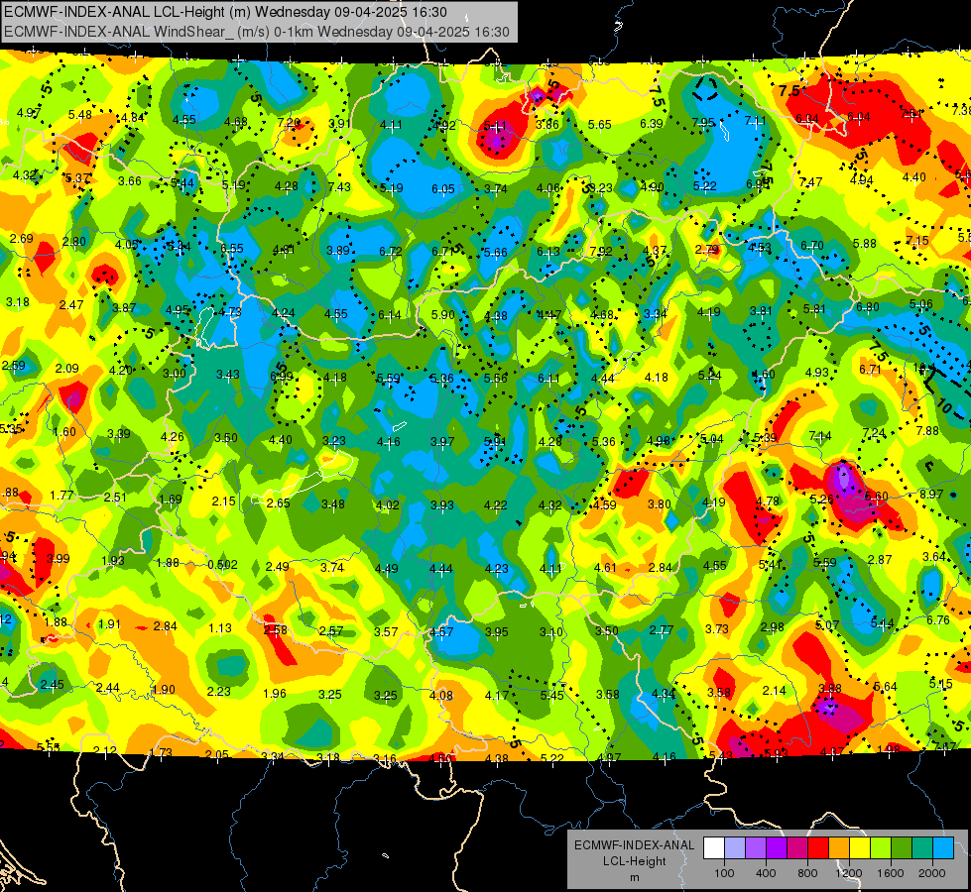Click the 1.13 data point
The width and height of the screenshot is (971, 892).
pos(220,628)
